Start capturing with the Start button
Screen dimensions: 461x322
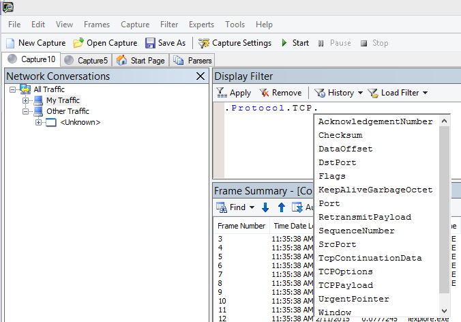point(295,43)
